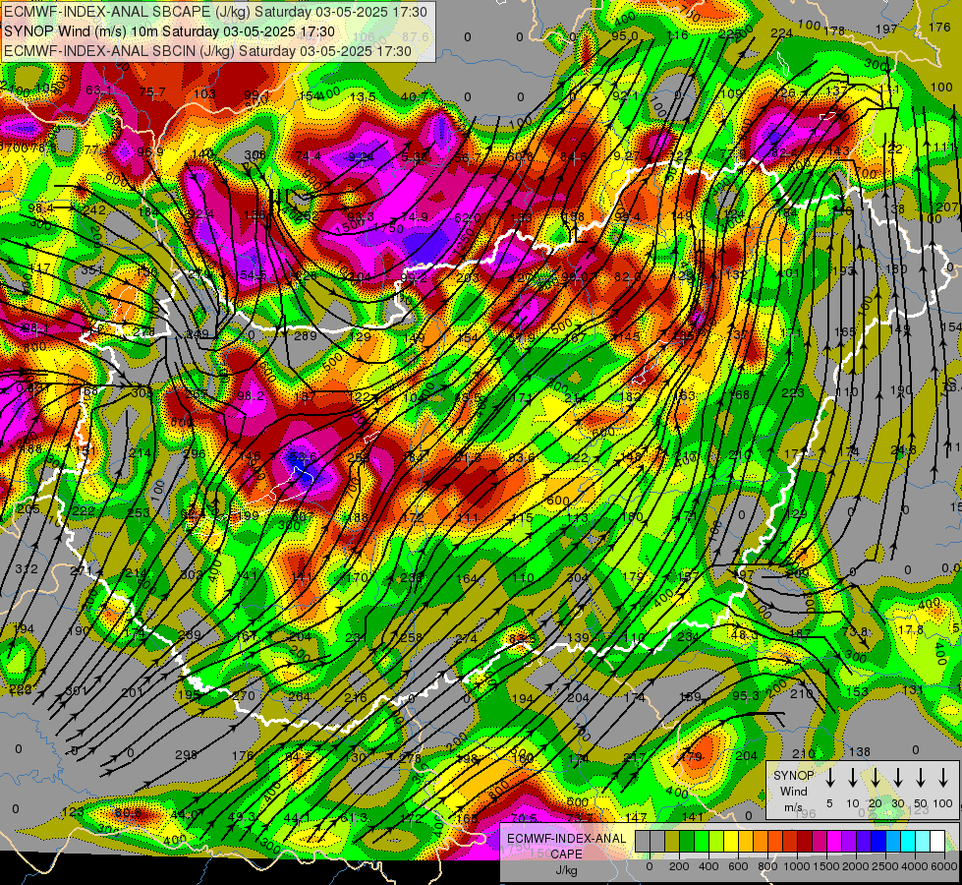Click the SBCIN title line in header
Viewport: 962px width, 885px height.
(207, 51)
